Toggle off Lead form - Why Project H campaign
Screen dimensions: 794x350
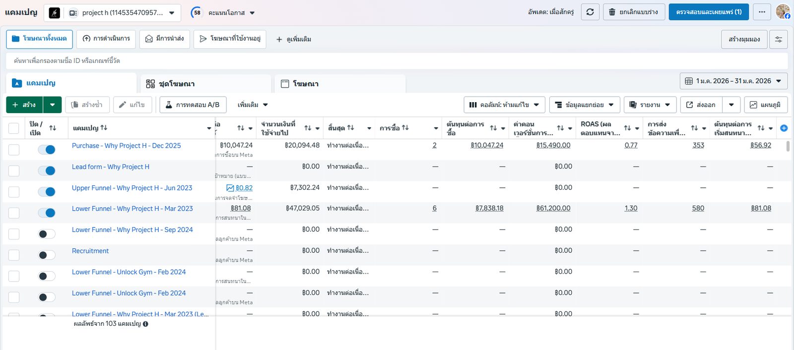tap(47, 171)
